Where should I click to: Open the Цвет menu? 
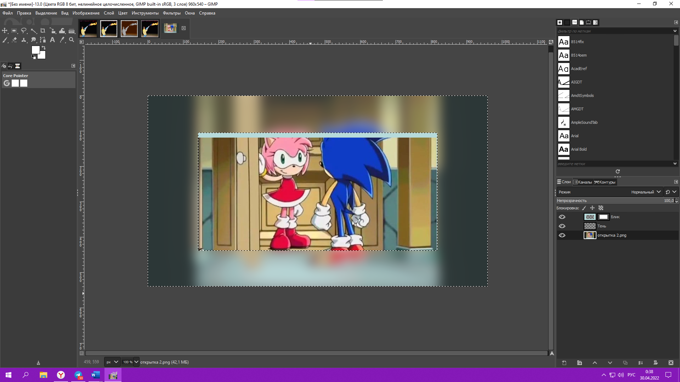pos(123,13)
